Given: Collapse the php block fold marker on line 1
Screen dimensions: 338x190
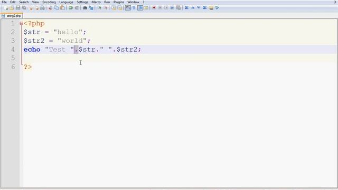Looking at the screenshot, I should tap(21, 23).
